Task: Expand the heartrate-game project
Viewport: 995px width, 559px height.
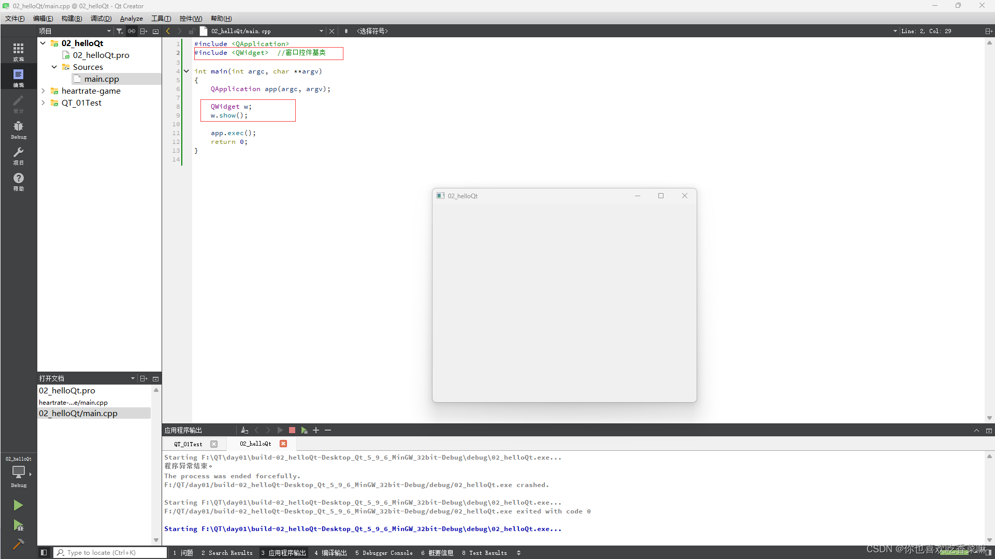Action: tap(44, 91)
